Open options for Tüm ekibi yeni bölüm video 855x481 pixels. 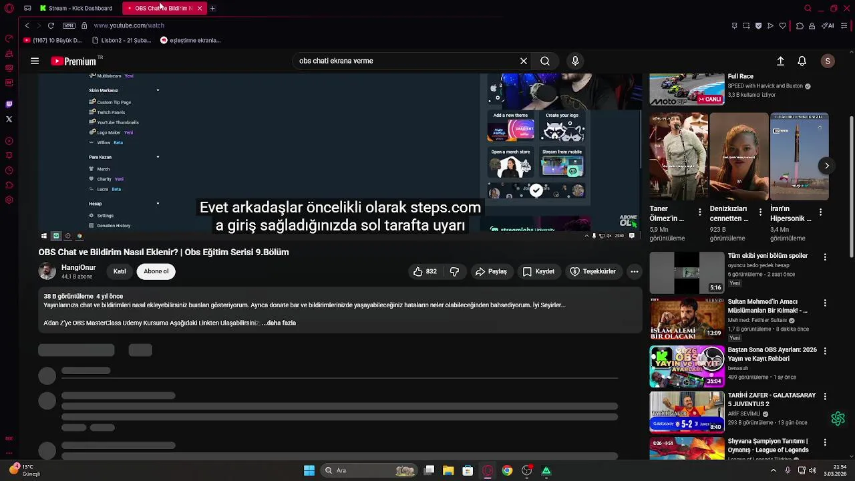(825, 257)
